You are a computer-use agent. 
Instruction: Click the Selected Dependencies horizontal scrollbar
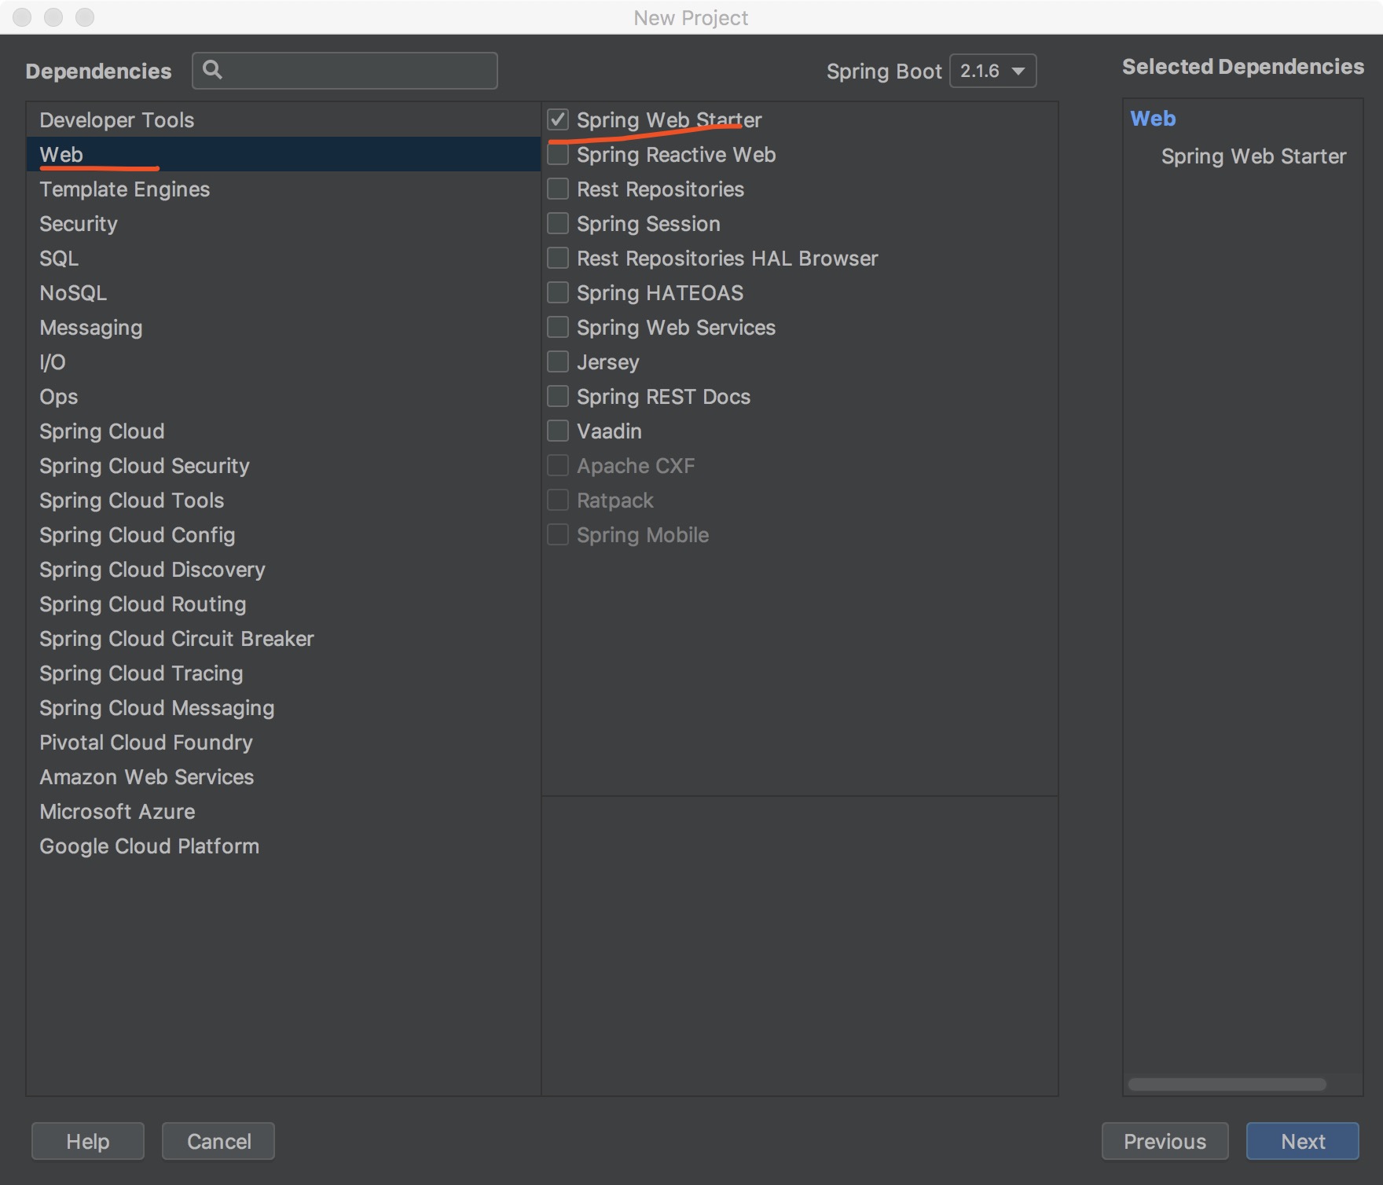tap(1227, 1084)
